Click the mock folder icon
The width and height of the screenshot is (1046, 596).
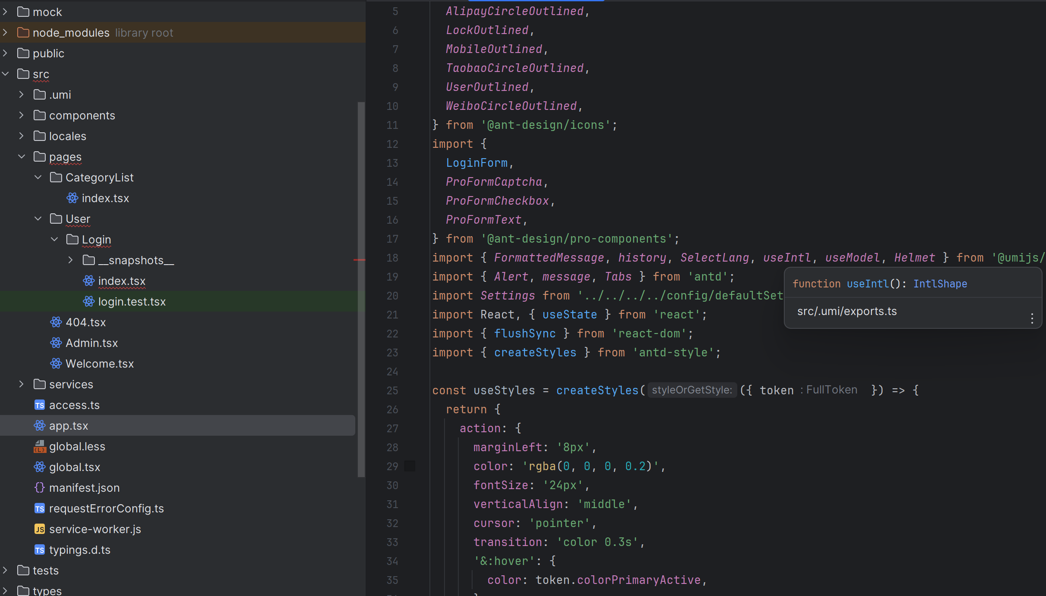(23, 12)
